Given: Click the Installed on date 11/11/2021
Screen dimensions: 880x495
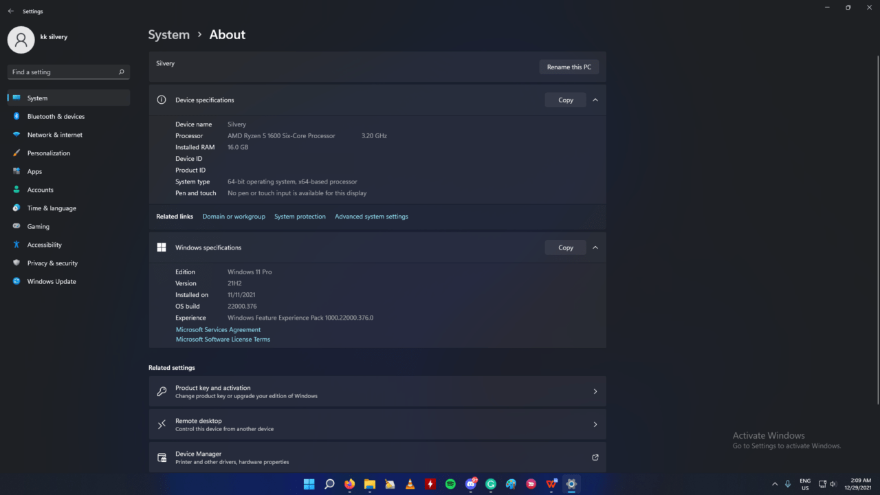Looking at the screenshot, I should [241, 295].
